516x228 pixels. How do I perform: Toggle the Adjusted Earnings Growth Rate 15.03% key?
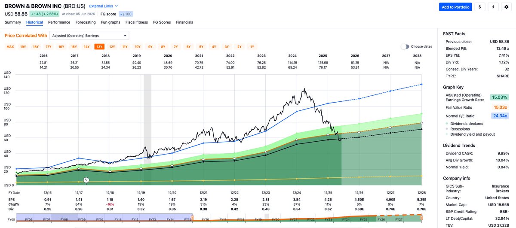point(499,97)
